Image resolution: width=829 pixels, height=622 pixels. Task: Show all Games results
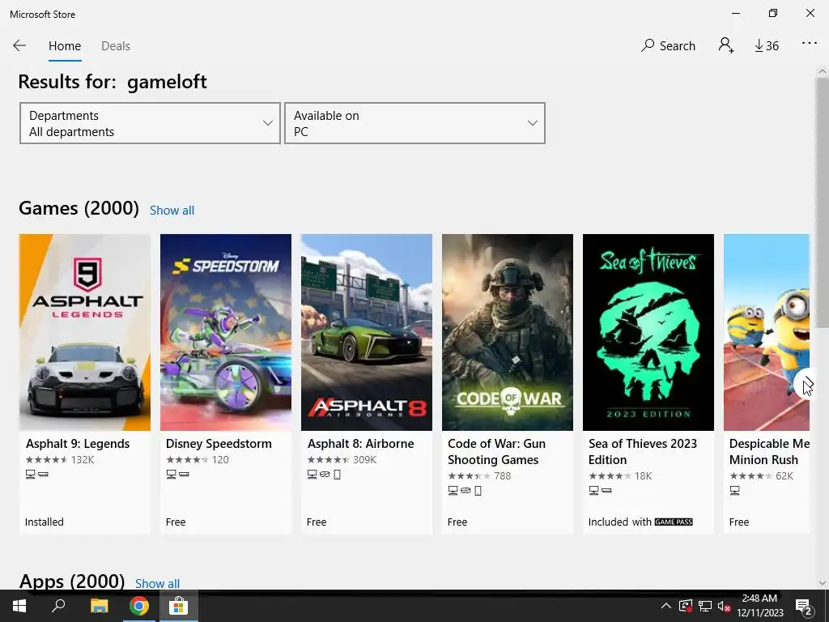coord(172,211)
